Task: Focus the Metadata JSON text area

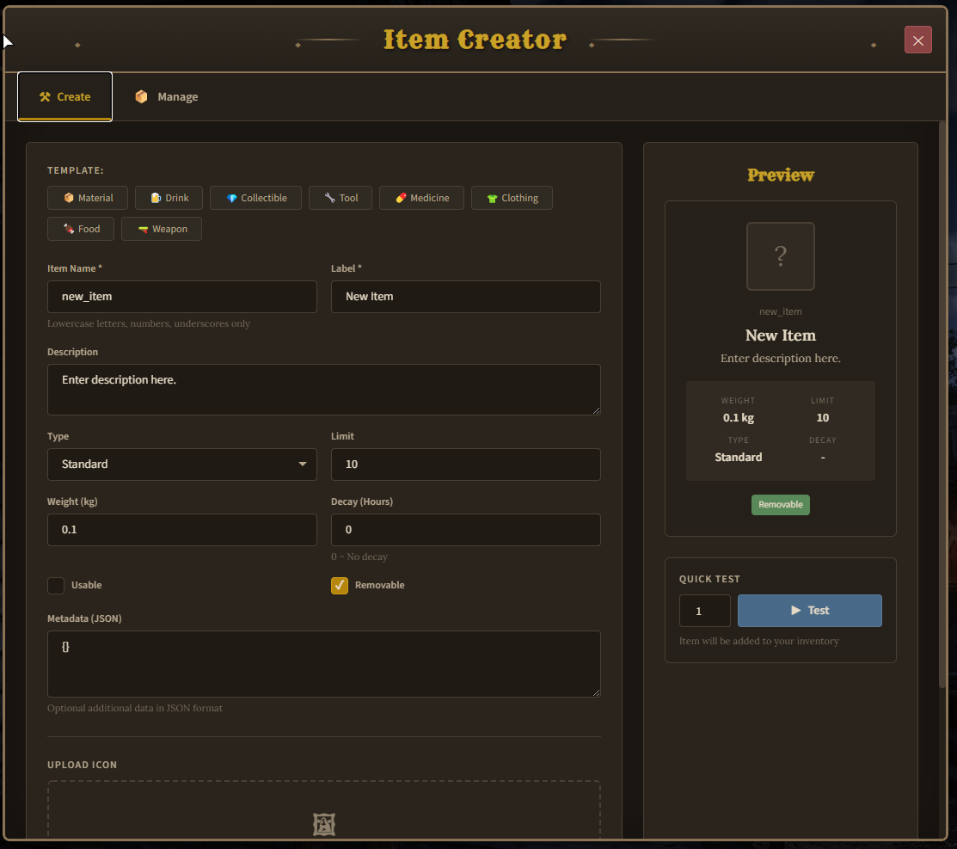Action: click(324, 662)
